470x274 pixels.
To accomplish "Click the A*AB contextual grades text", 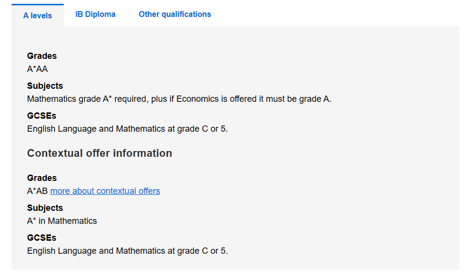I will point(38,191).
